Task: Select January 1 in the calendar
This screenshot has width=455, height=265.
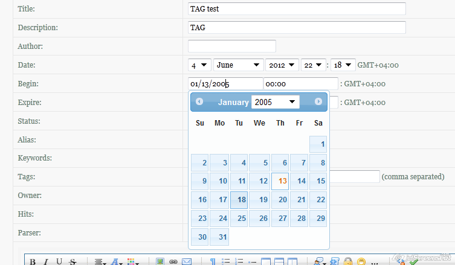Action: pyautogui.click(x=318, y=144)
